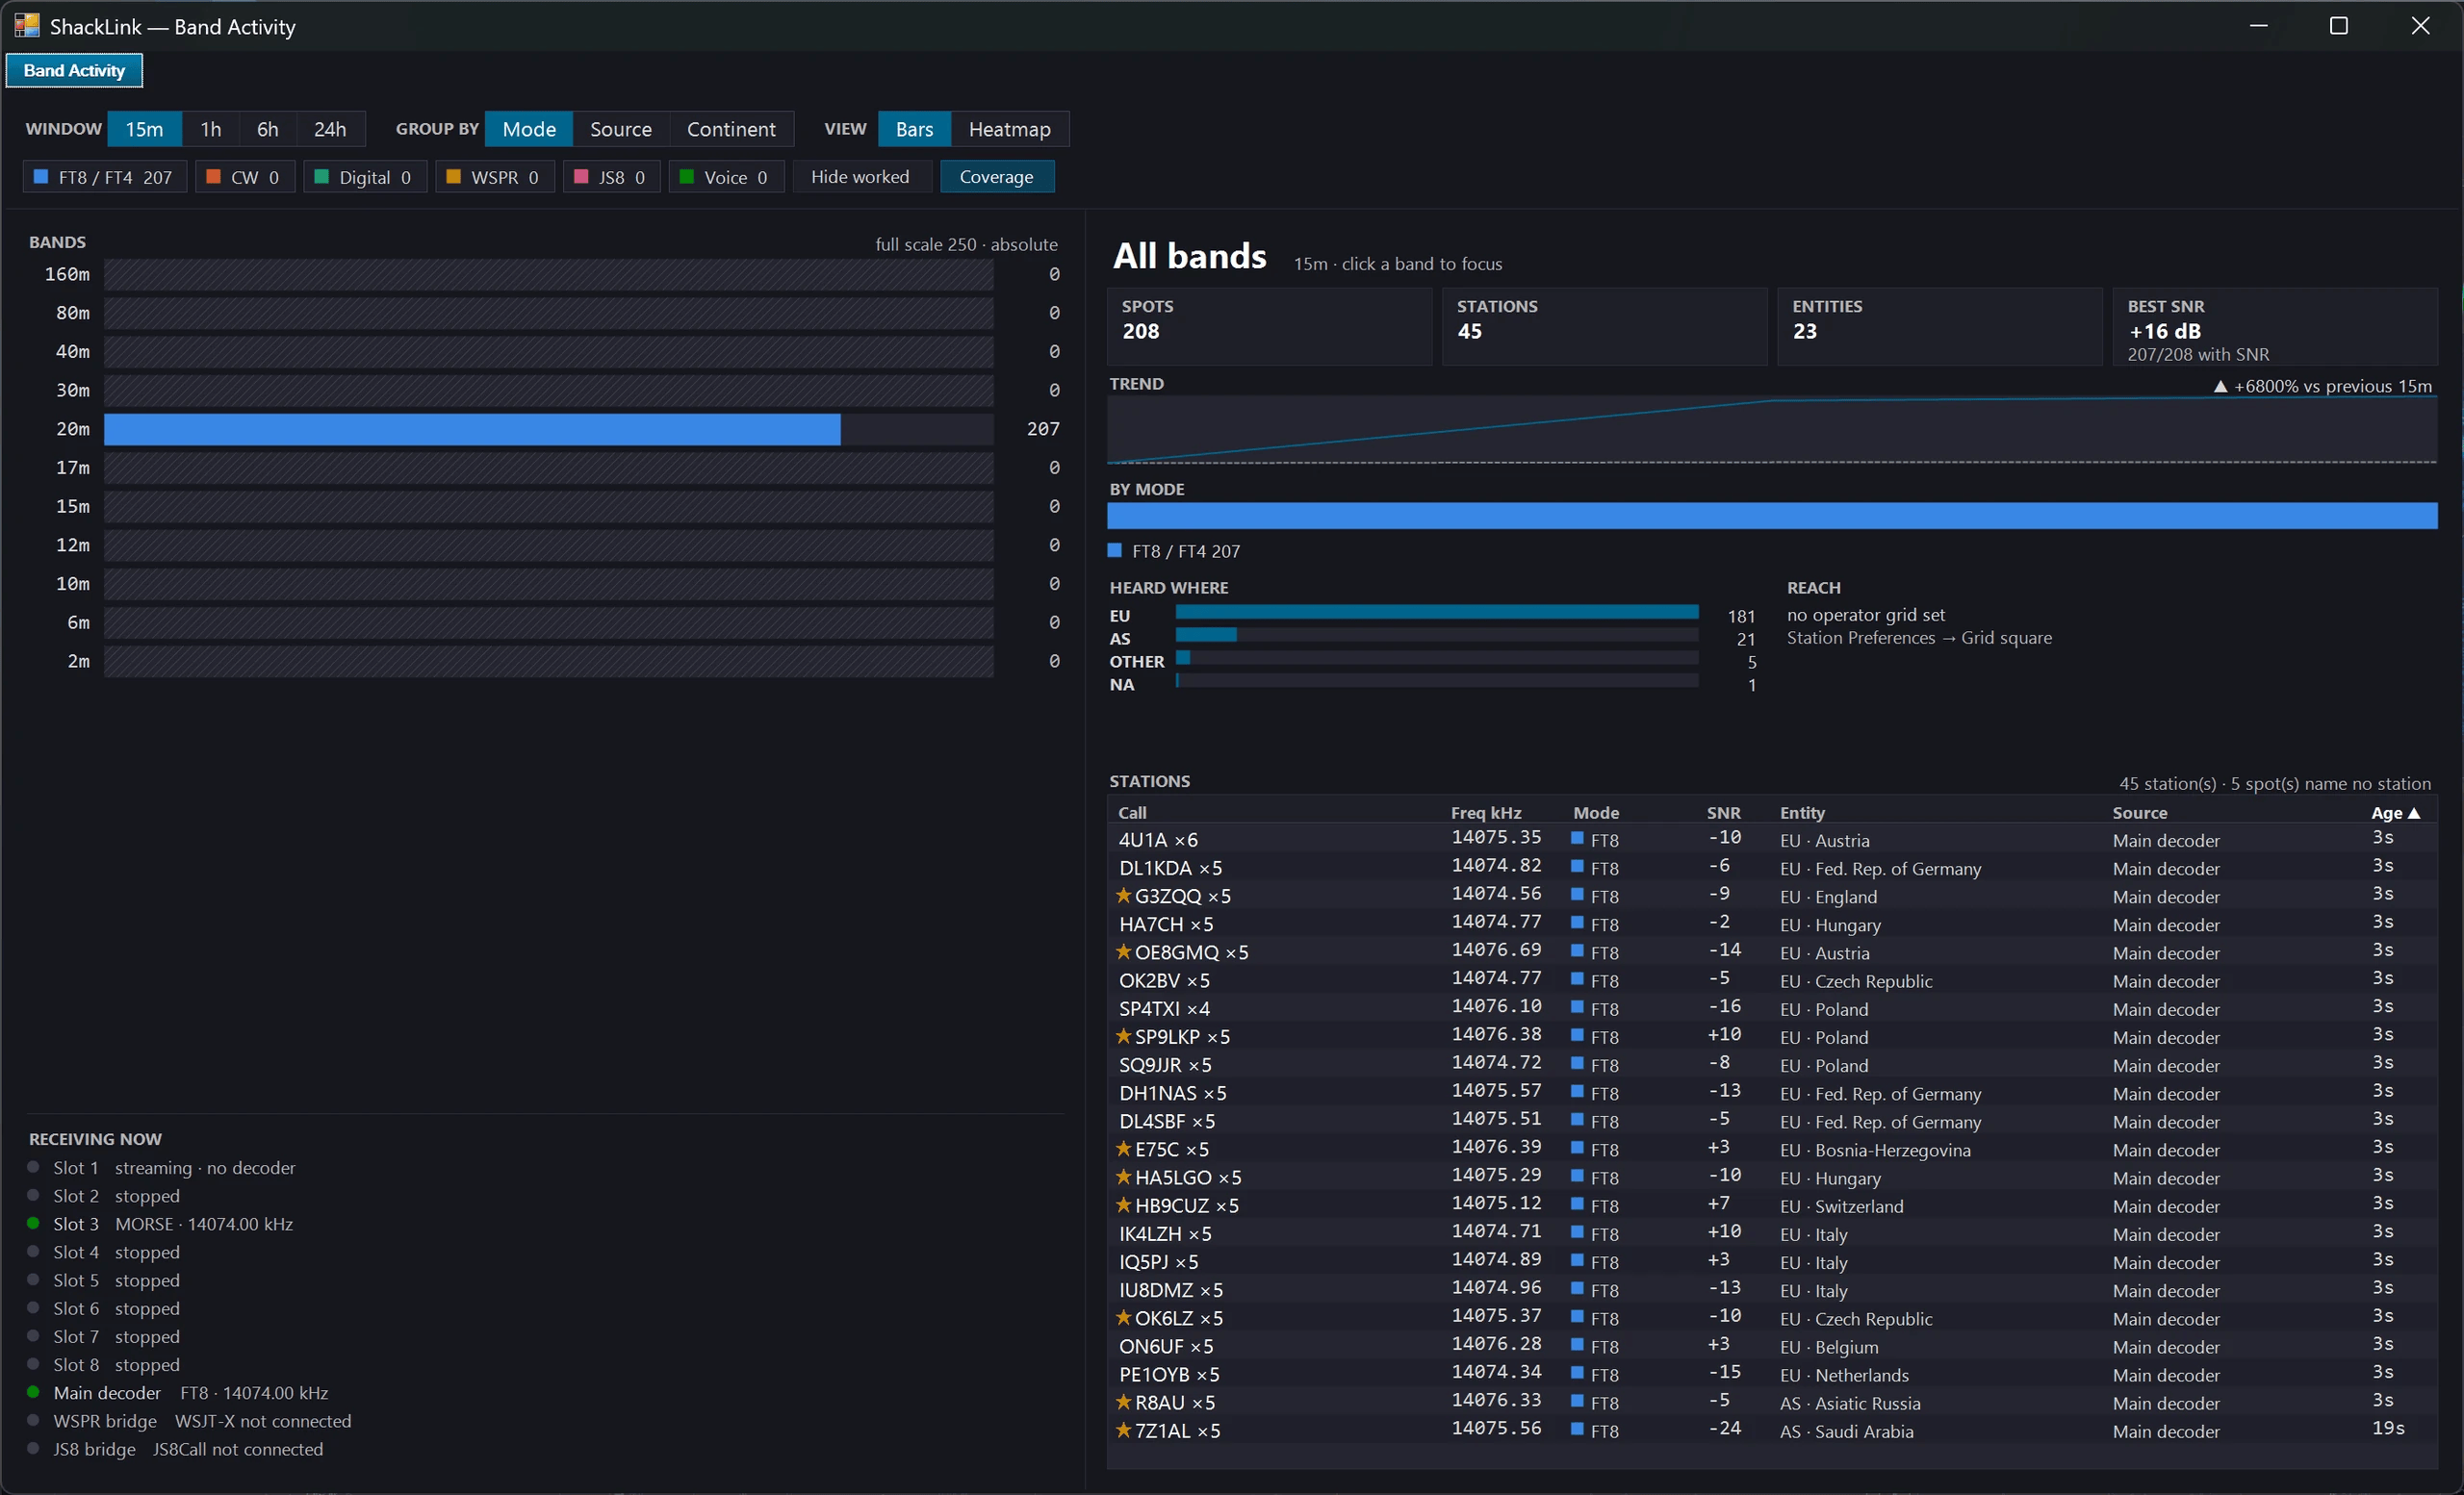Group bands by Continent

tap(731, 129)
